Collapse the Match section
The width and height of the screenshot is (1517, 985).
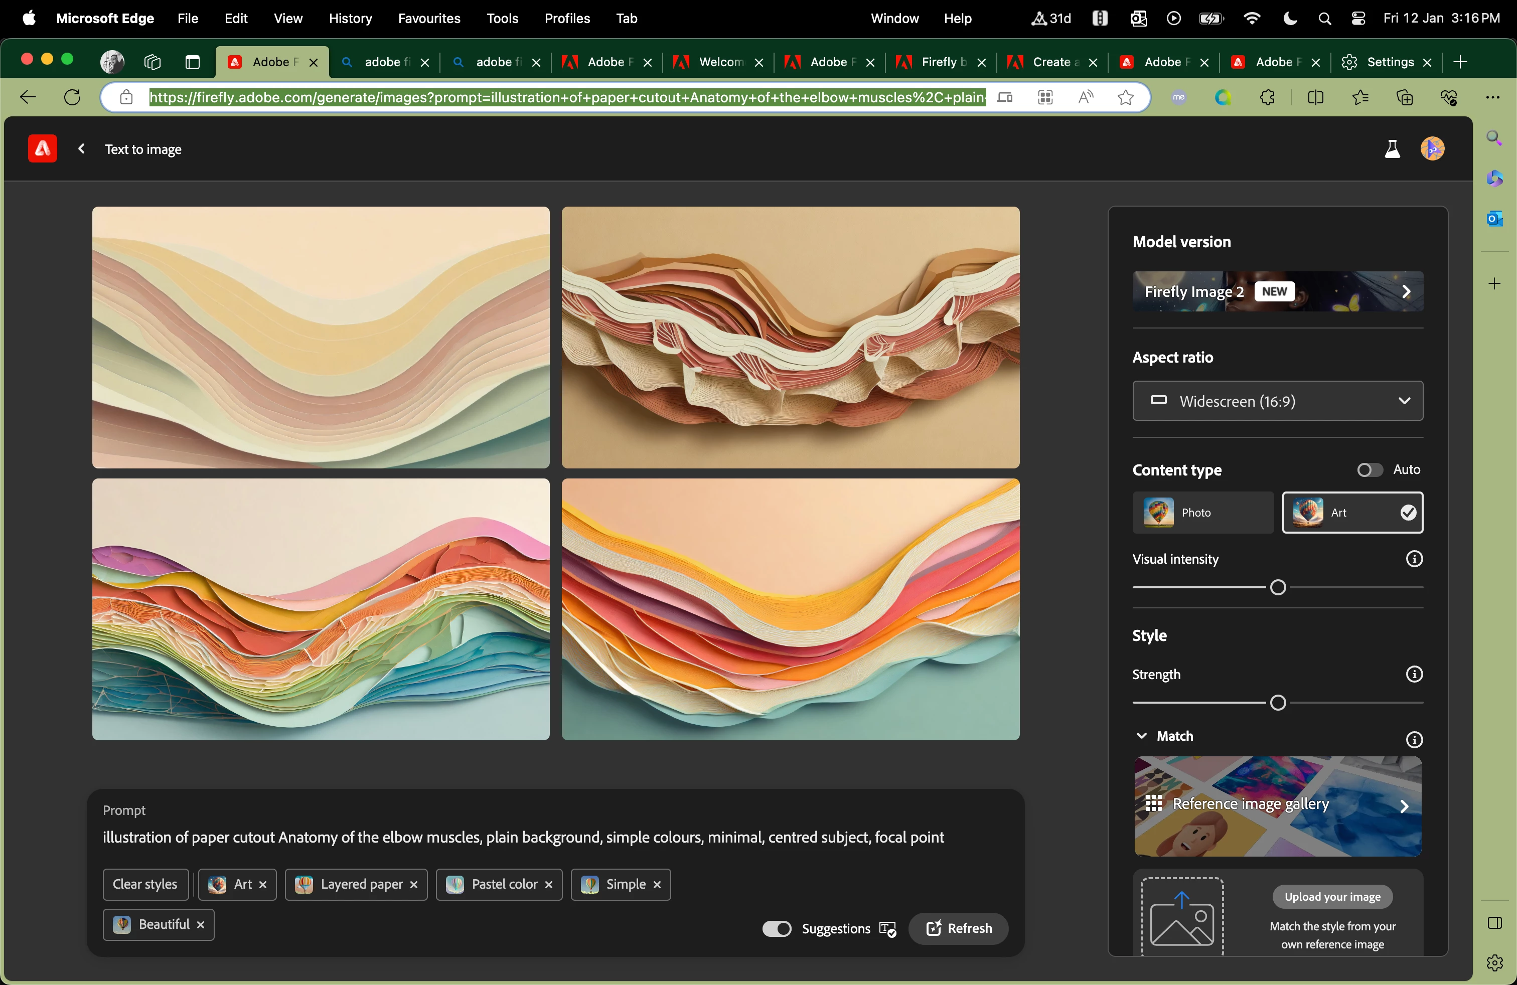1141,736
